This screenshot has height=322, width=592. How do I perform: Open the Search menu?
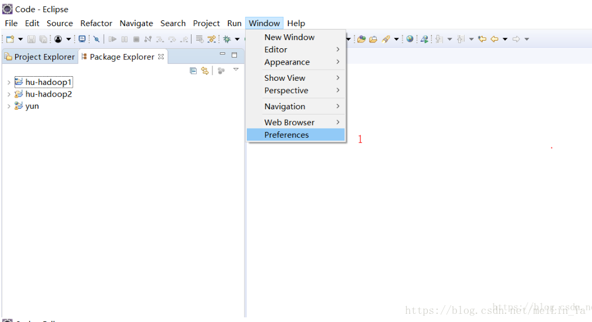(173, 23)
